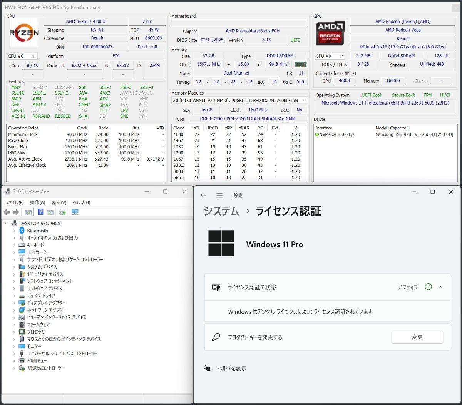
Task: Expand the ファームウェア node
Action: pos(14,325)
